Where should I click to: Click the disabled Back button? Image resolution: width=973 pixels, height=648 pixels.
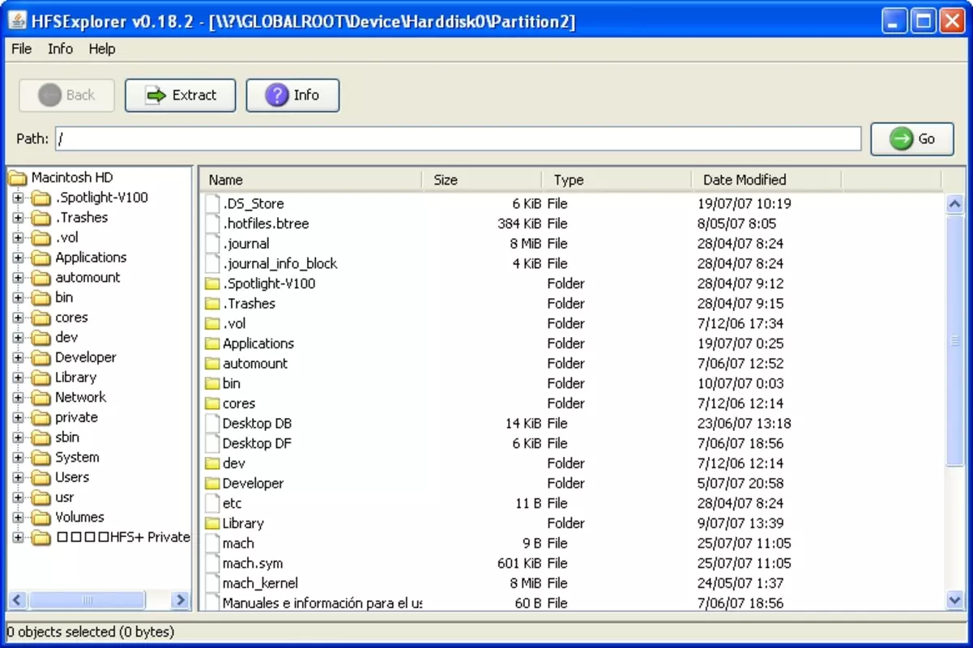point(66,96)
